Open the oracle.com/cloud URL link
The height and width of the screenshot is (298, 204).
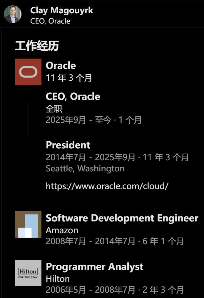[x=107, y=186]
